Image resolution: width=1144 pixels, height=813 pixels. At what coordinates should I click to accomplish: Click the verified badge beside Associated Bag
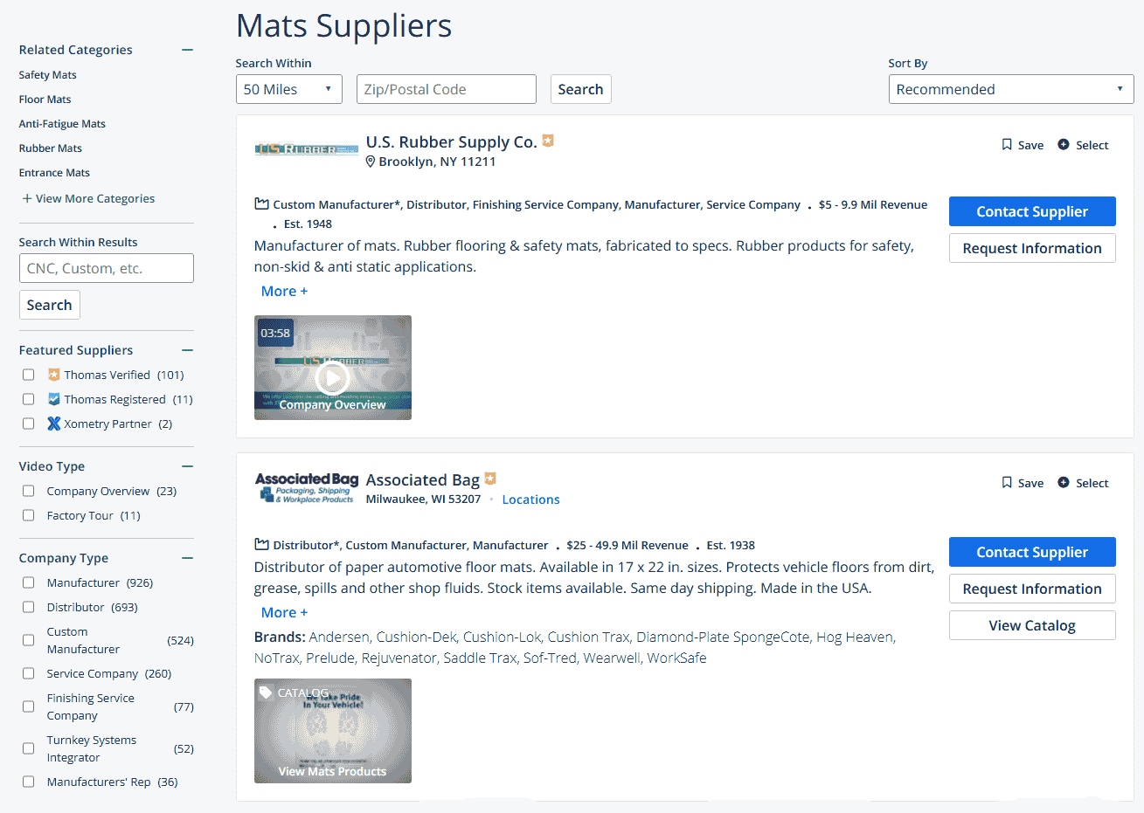(490, 479)
